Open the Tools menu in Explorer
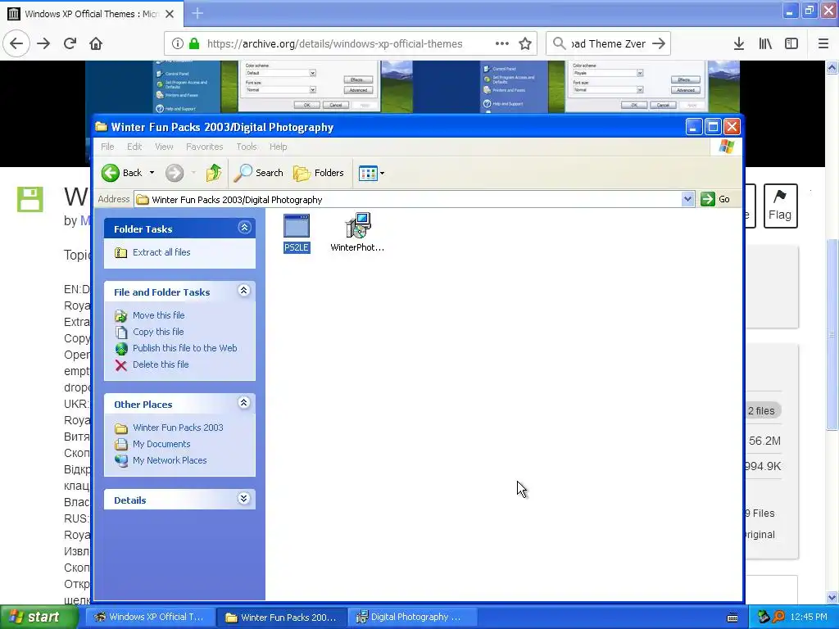Image resolution: width=839 pixels, height=629 pixels. tap(247, 147)
